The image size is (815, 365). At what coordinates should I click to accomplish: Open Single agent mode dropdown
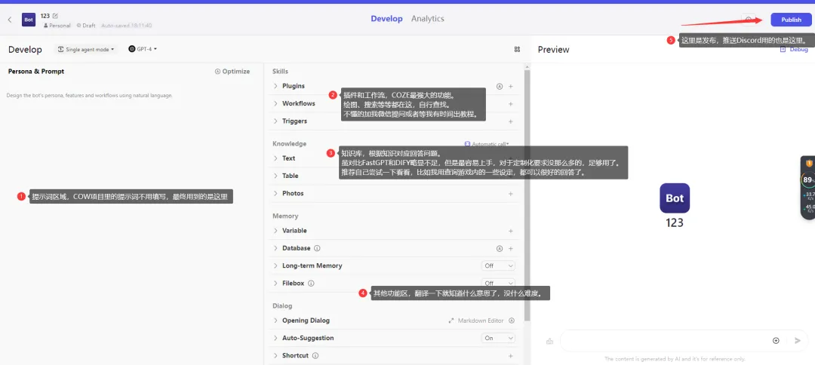(x=86, y=49)
